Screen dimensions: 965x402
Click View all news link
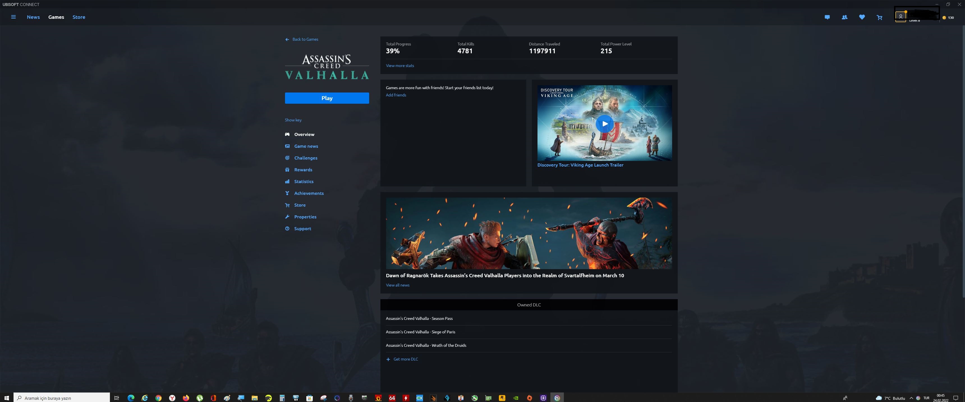398,285
